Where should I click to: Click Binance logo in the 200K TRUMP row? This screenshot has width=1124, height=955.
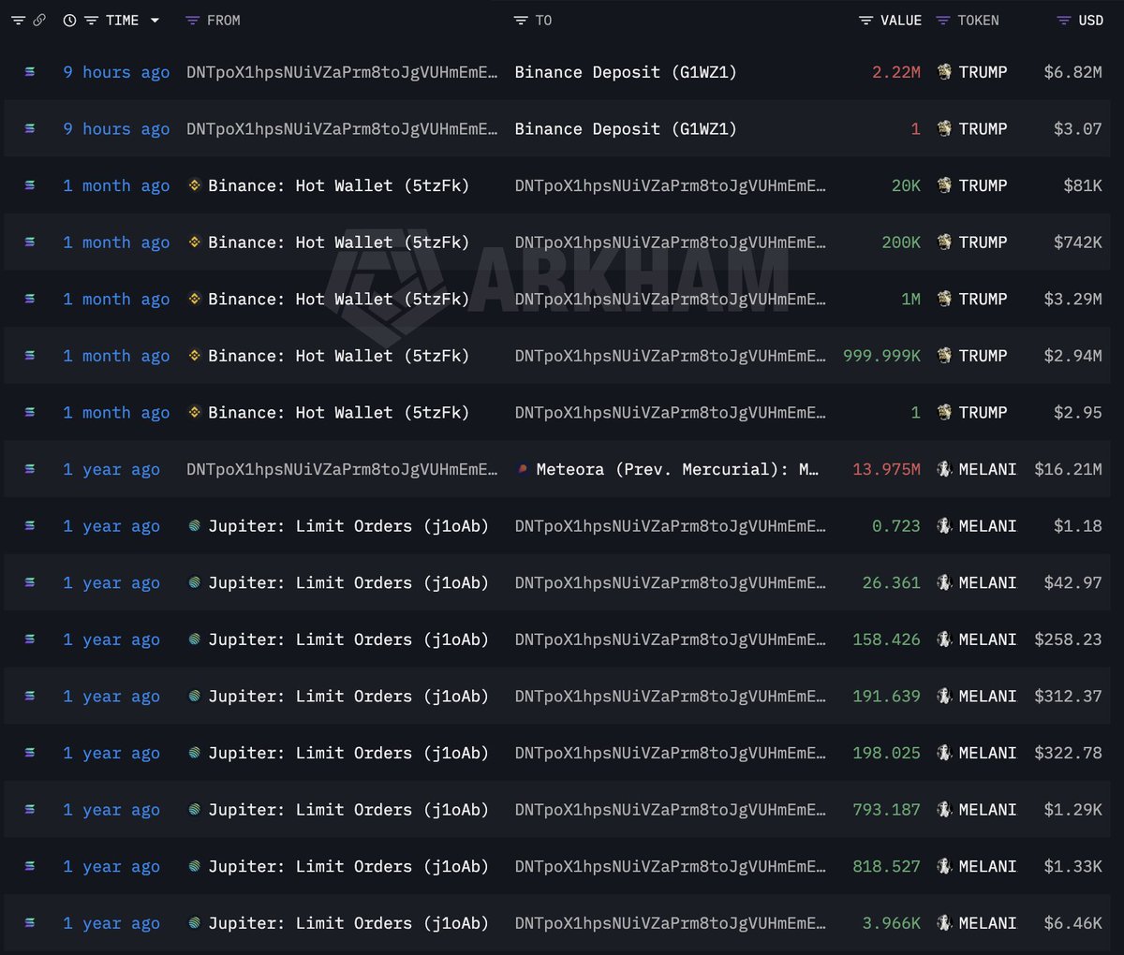coord(195,242)
